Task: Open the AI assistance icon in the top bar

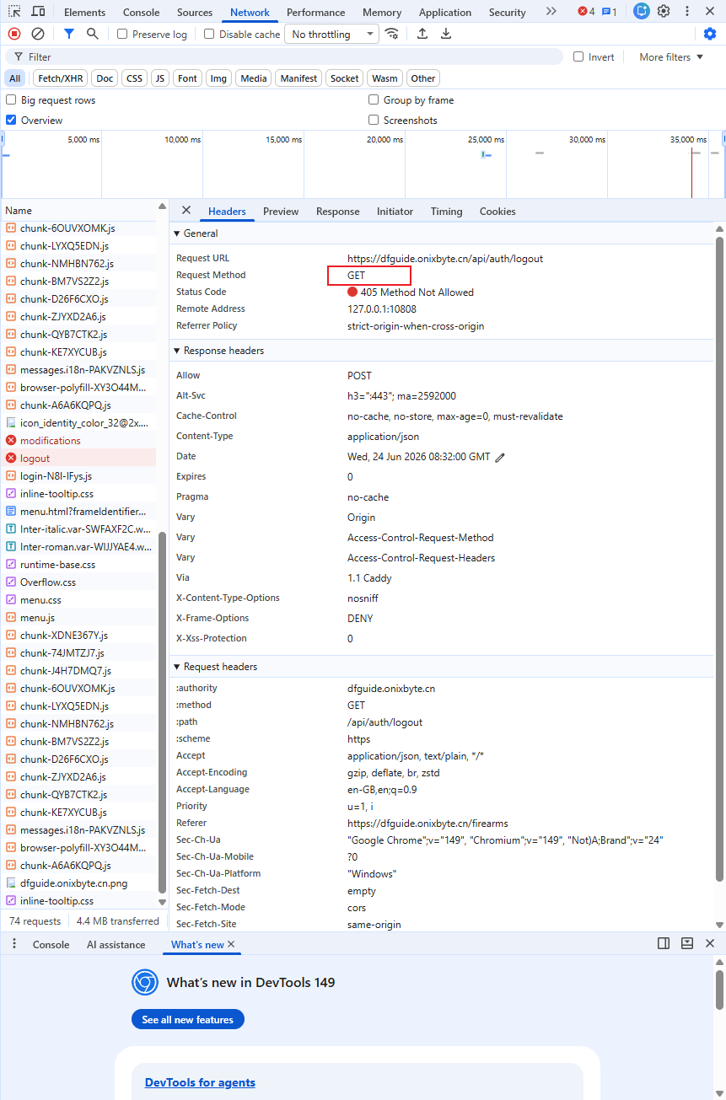Action: [x=642, y=12]
